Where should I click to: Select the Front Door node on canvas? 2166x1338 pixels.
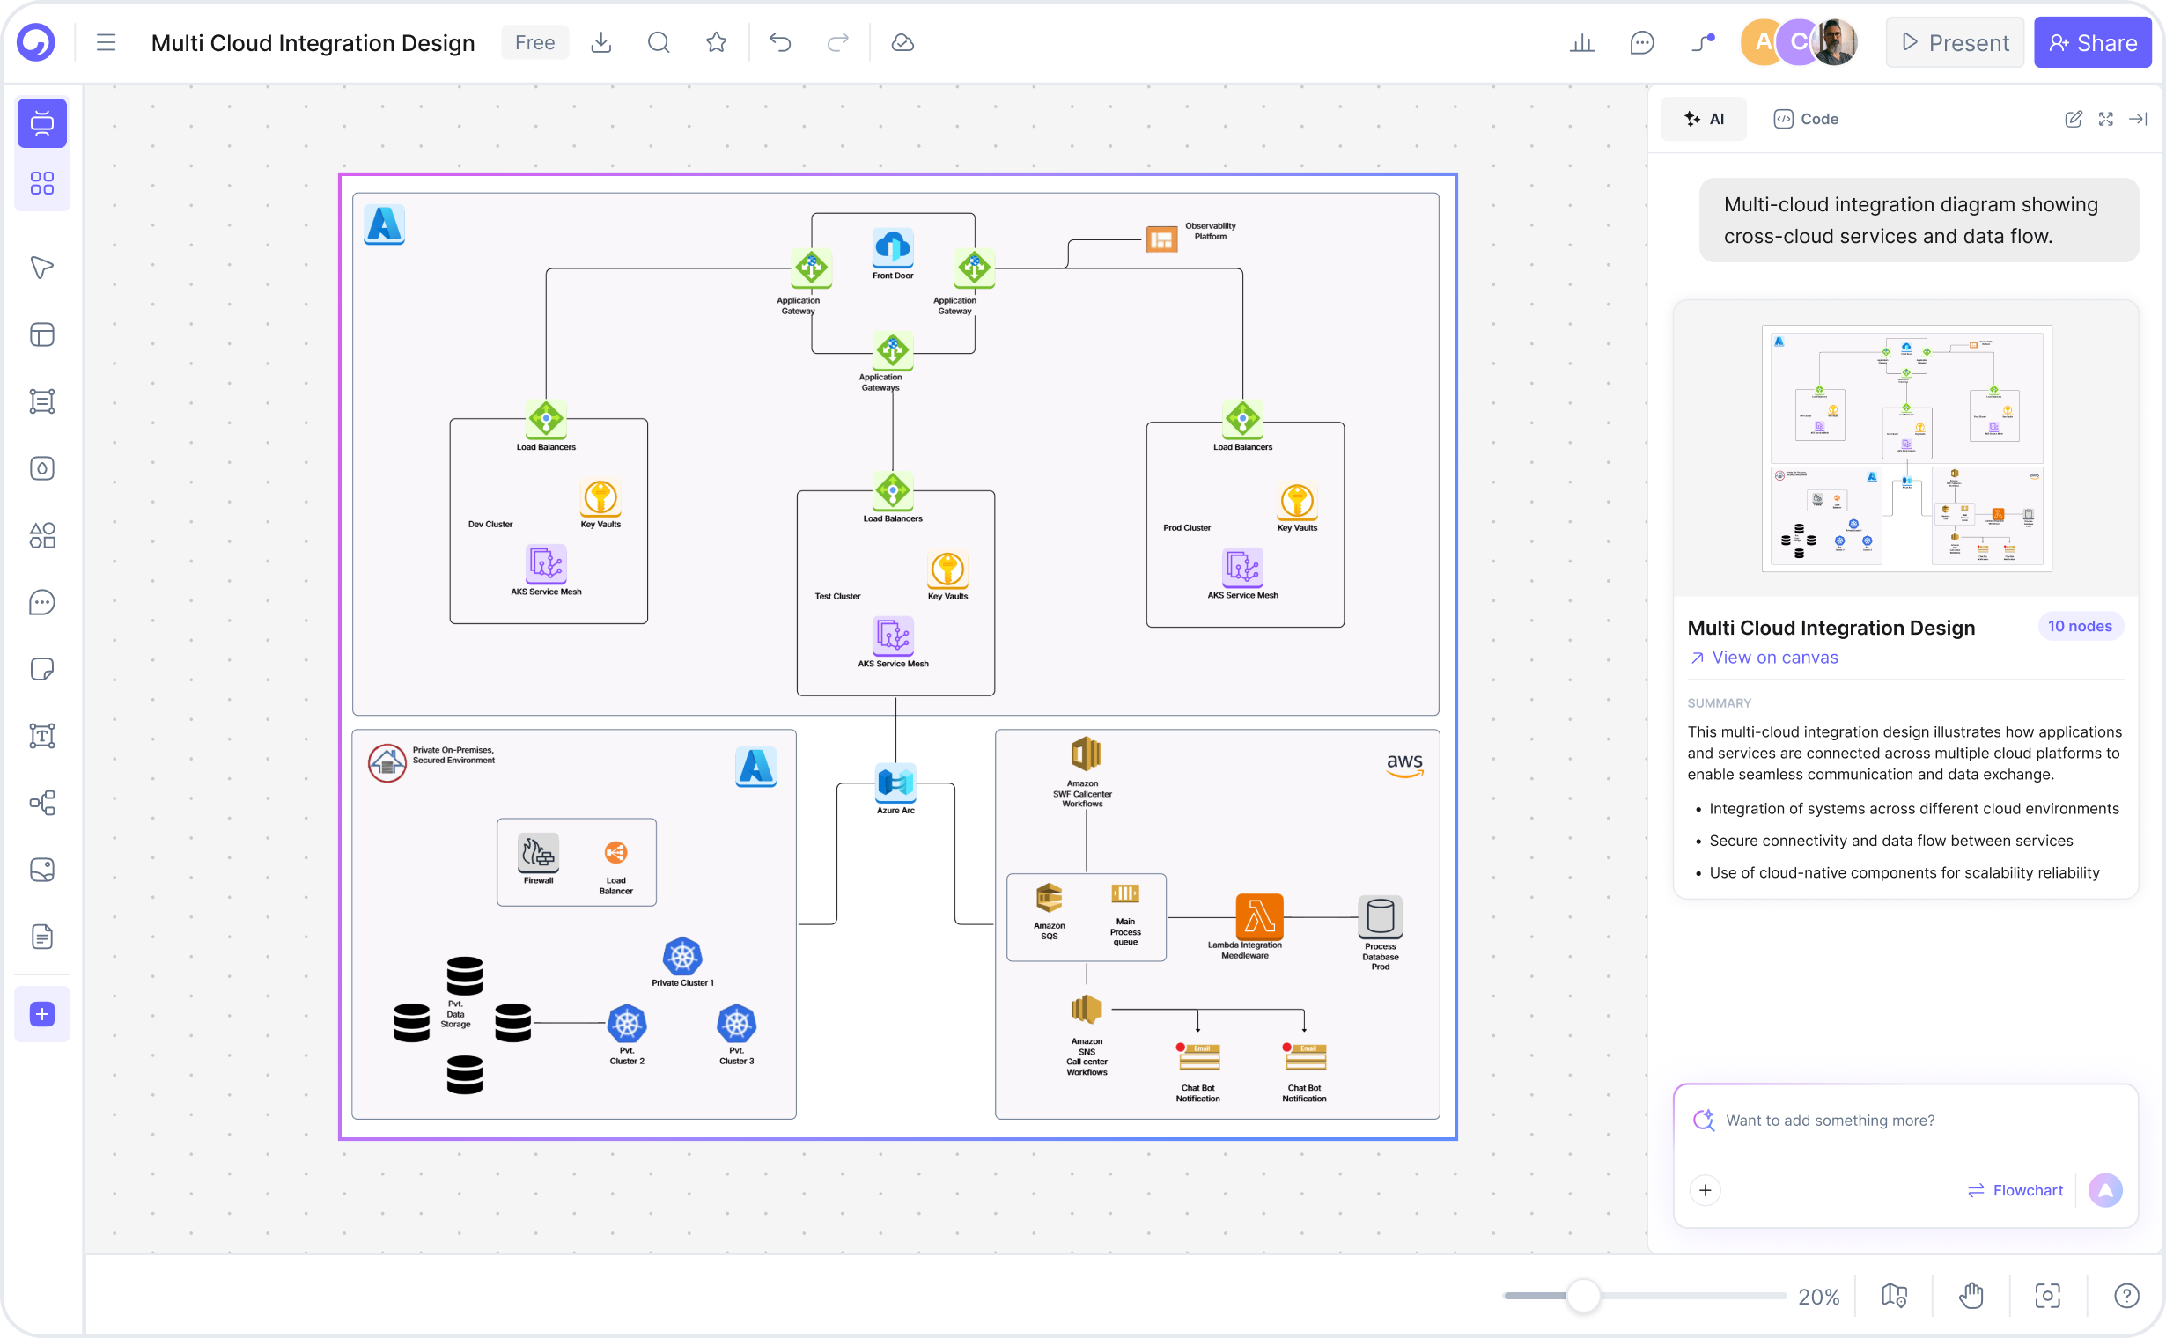coord(892,254)
